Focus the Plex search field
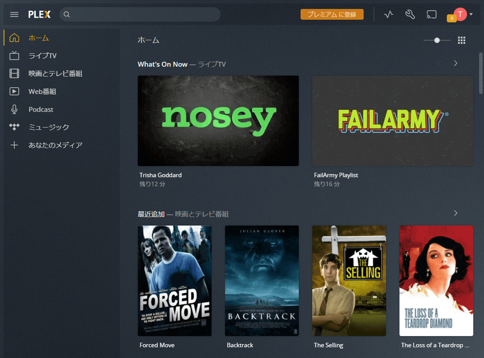Viewport: 484px width, 358px height. (x=140, y=14)
